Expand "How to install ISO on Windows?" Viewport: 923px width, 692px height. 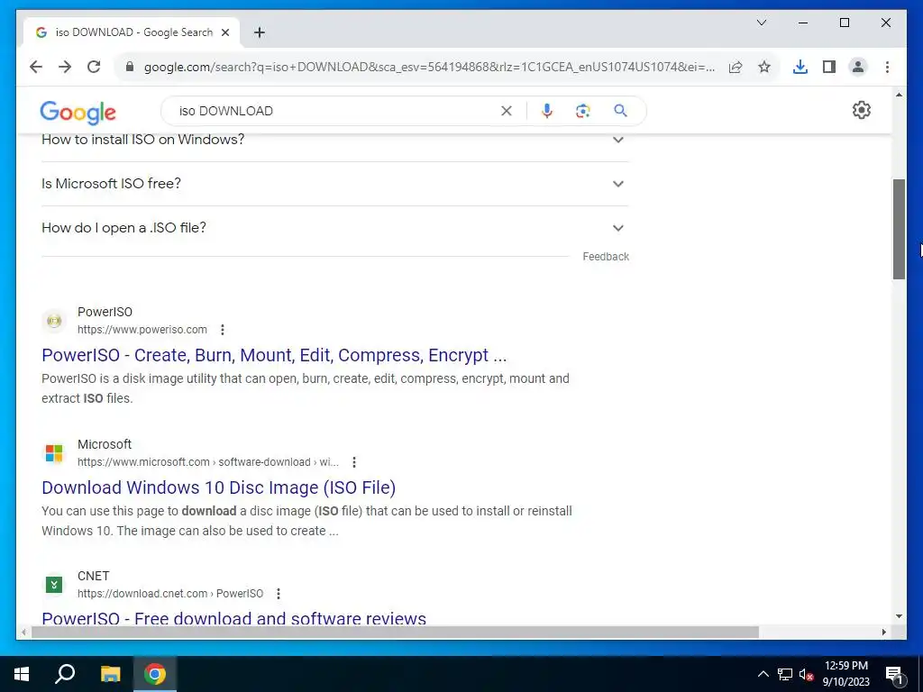point(335,140)
